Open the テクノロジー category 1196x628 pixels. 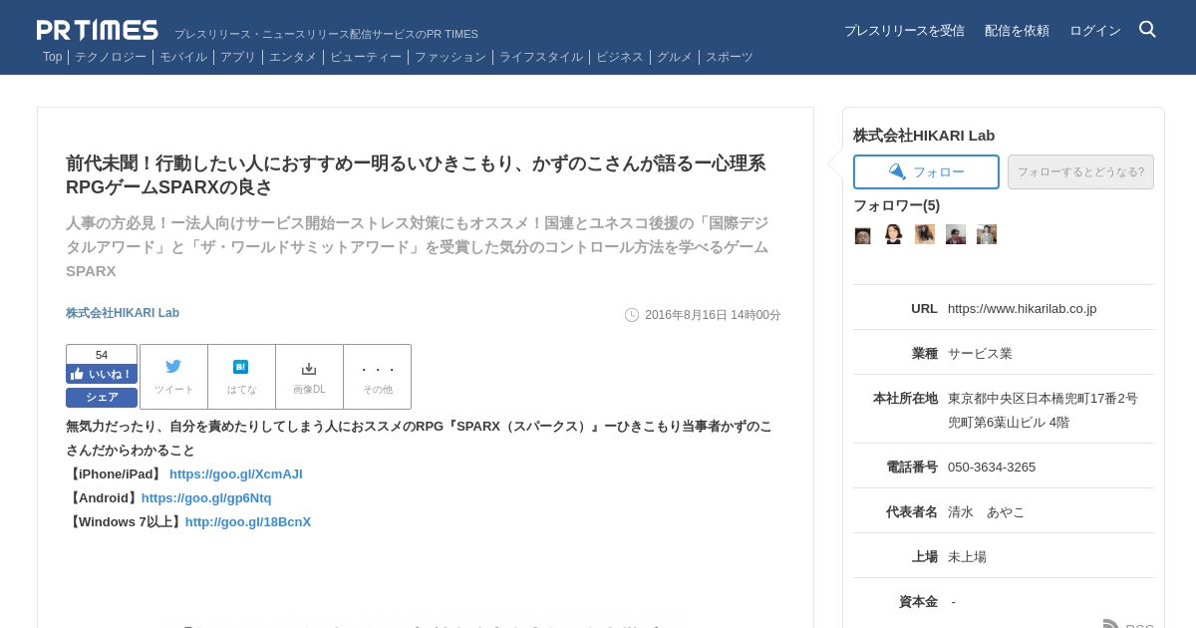click(111, 57)
